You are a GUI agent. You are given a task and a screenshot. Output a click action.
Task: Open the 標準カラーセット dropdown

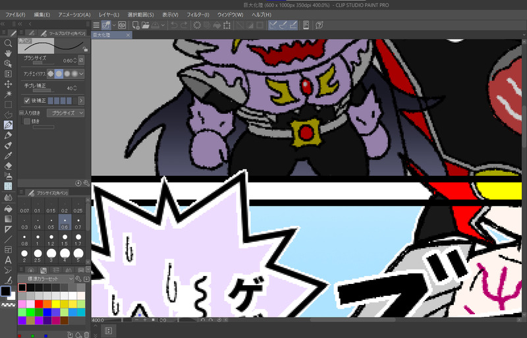pyautogui.click(x=45, y=279)
